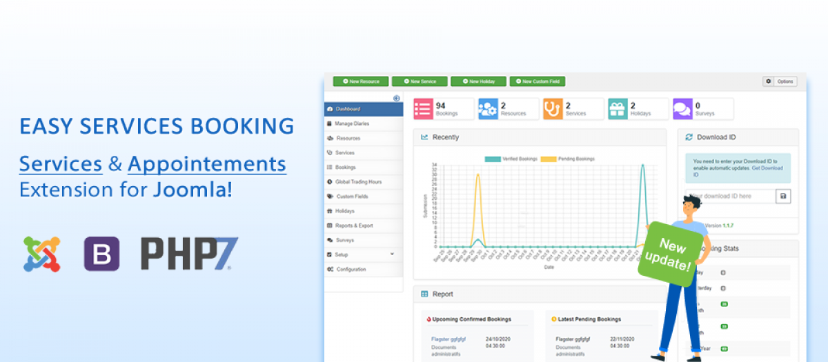Image resolution: width=828 pixels, height=362 pixels.
Task: Click the Joomla logo on the banner
Action: pyautogui.click(x=42, y=254)
